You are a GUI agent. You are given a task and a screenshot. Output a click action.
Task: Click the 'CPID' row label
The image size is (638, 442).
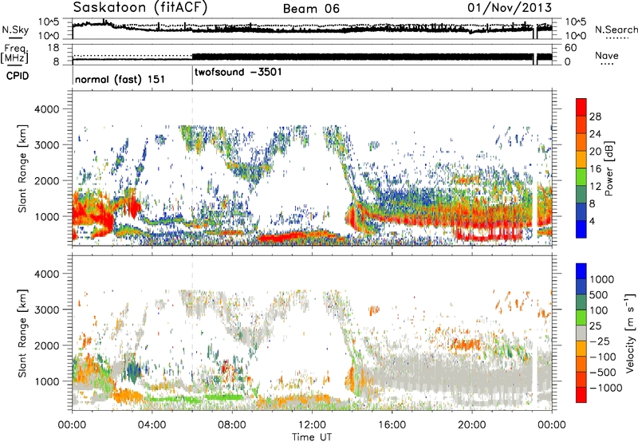pos(18,76)
